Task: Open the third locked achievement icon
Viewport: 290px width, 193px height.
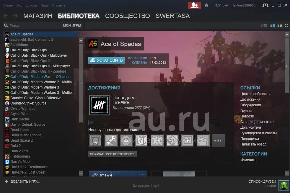Action: pos(126,140)
